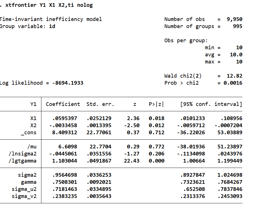Click the Coefficient column header
Screen dimensions: 256x209
[x=63, y=104]
